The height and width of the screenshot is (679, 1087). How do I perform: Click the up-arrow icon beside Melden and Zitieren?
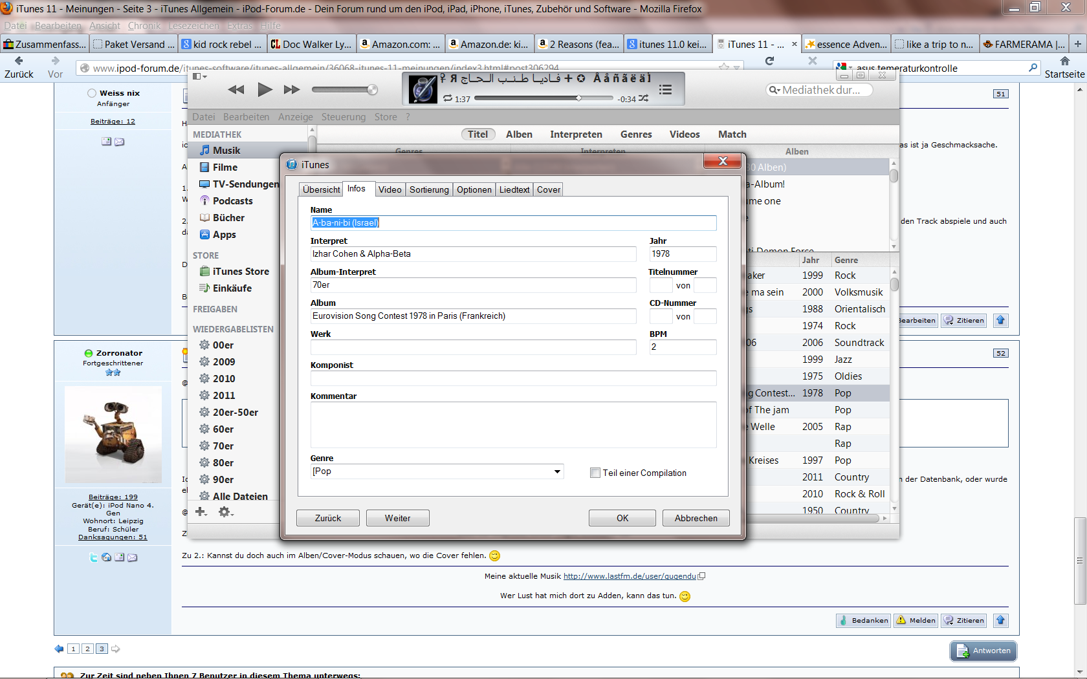[x=1001, y=620]
